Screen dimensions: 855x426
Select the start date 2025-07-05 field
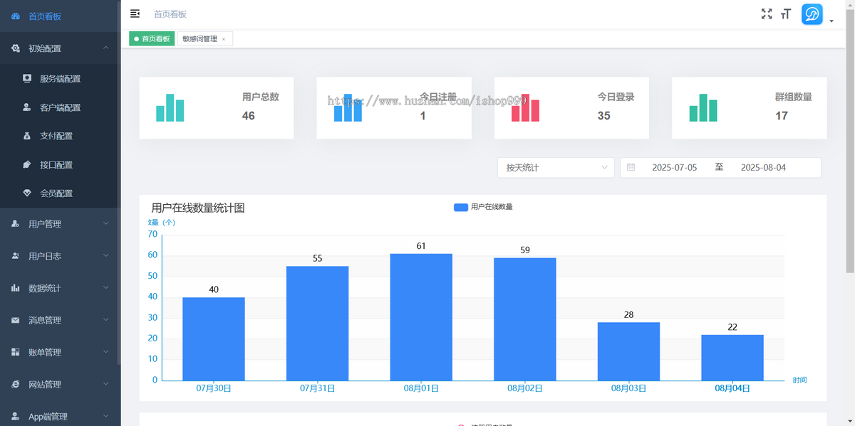click(x=674, y=167)
